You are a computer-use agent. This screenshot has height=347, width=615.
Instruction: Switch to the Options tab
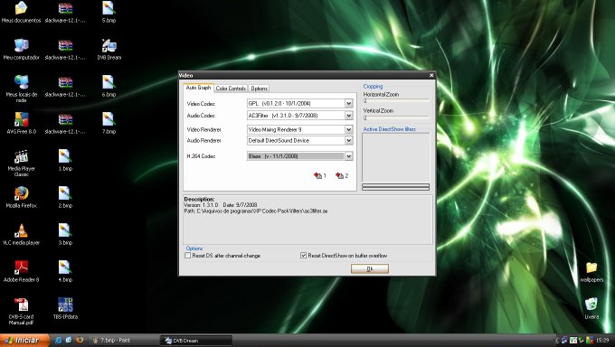click(x=259, y=89)
